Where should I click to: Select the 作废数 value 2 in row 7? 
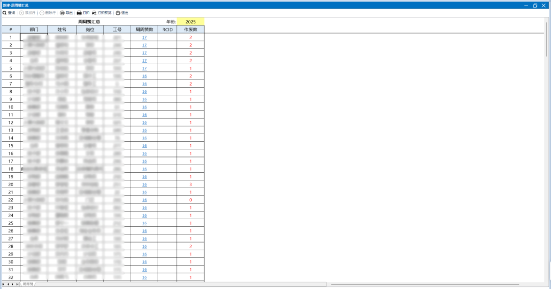(190, 84)
